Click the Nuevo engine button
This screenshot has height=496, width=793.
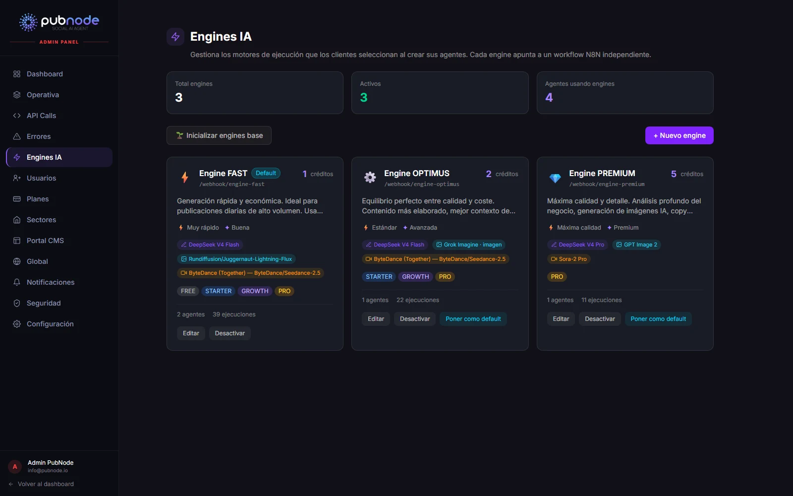[680, 135]
